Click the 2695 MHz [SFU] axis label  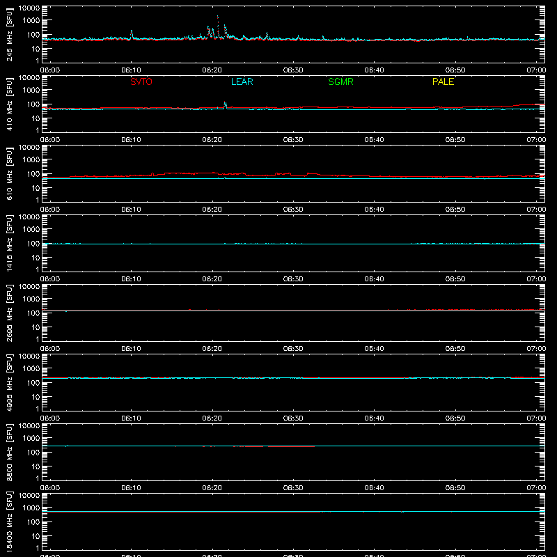pyautogui.click(x=9, y=313)
